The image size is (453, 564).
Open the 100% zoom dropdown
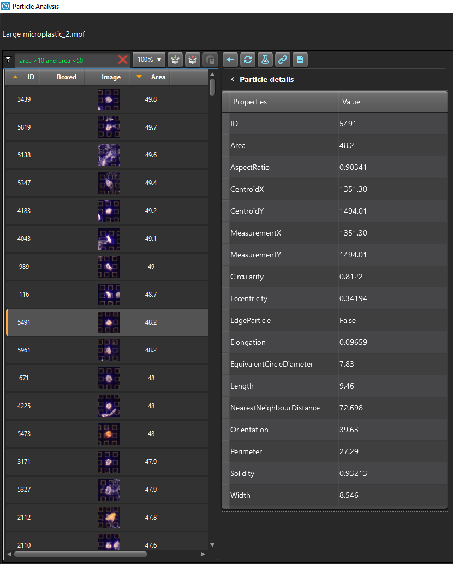[148, 60]
